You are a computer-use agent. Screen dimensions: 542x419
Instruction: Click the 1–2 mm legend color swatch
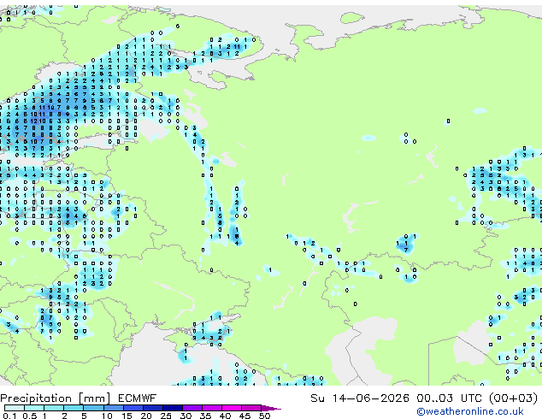(x=54, y=408)
